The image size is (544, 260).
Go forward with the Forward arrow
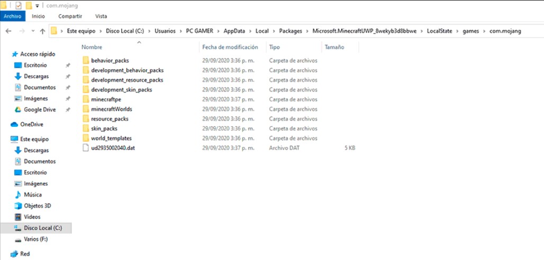tap(22, 31)
